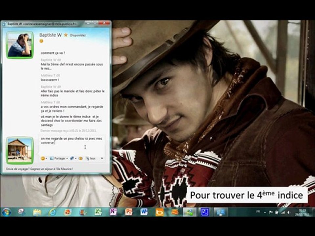Click your own cabin display picture
Screen dimensions: 315x236
coord(20,150)
